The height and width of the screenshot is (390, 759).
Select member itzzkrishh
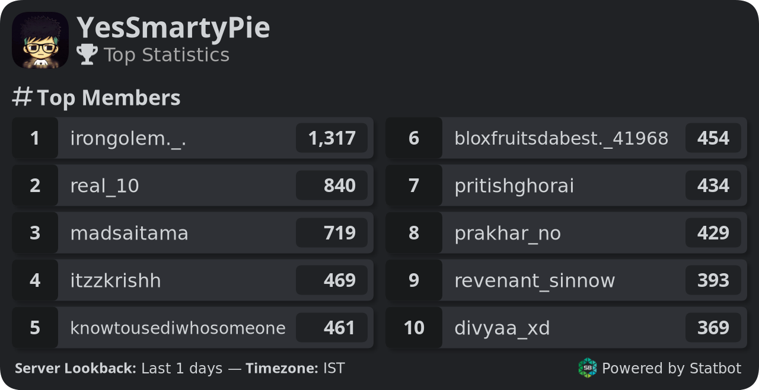[x=116, y=281]
